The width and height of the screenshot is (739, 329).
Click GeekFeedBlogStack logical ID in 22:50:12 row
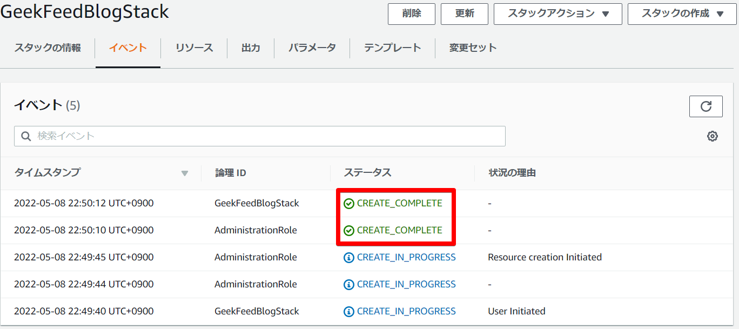257,204
